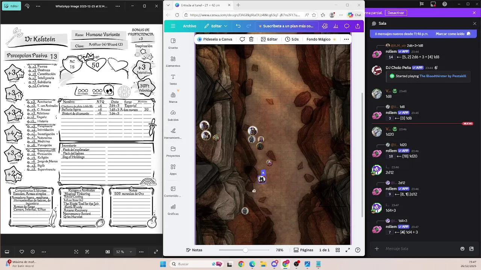
Task: Open the Herramientas panel in Canva
Action: tap(173, 133)
